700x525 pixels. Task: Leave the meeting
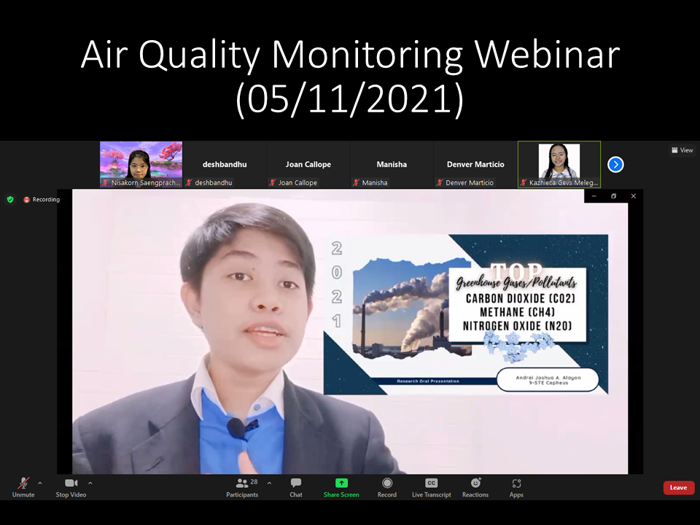(x=678, y=488)
